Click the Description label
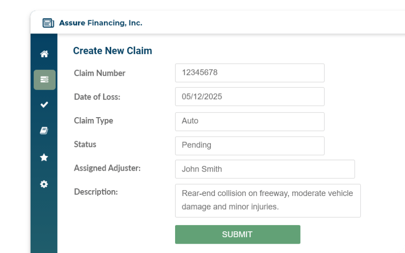The width and height of the screenshot is (405, 253). [96, 192]
